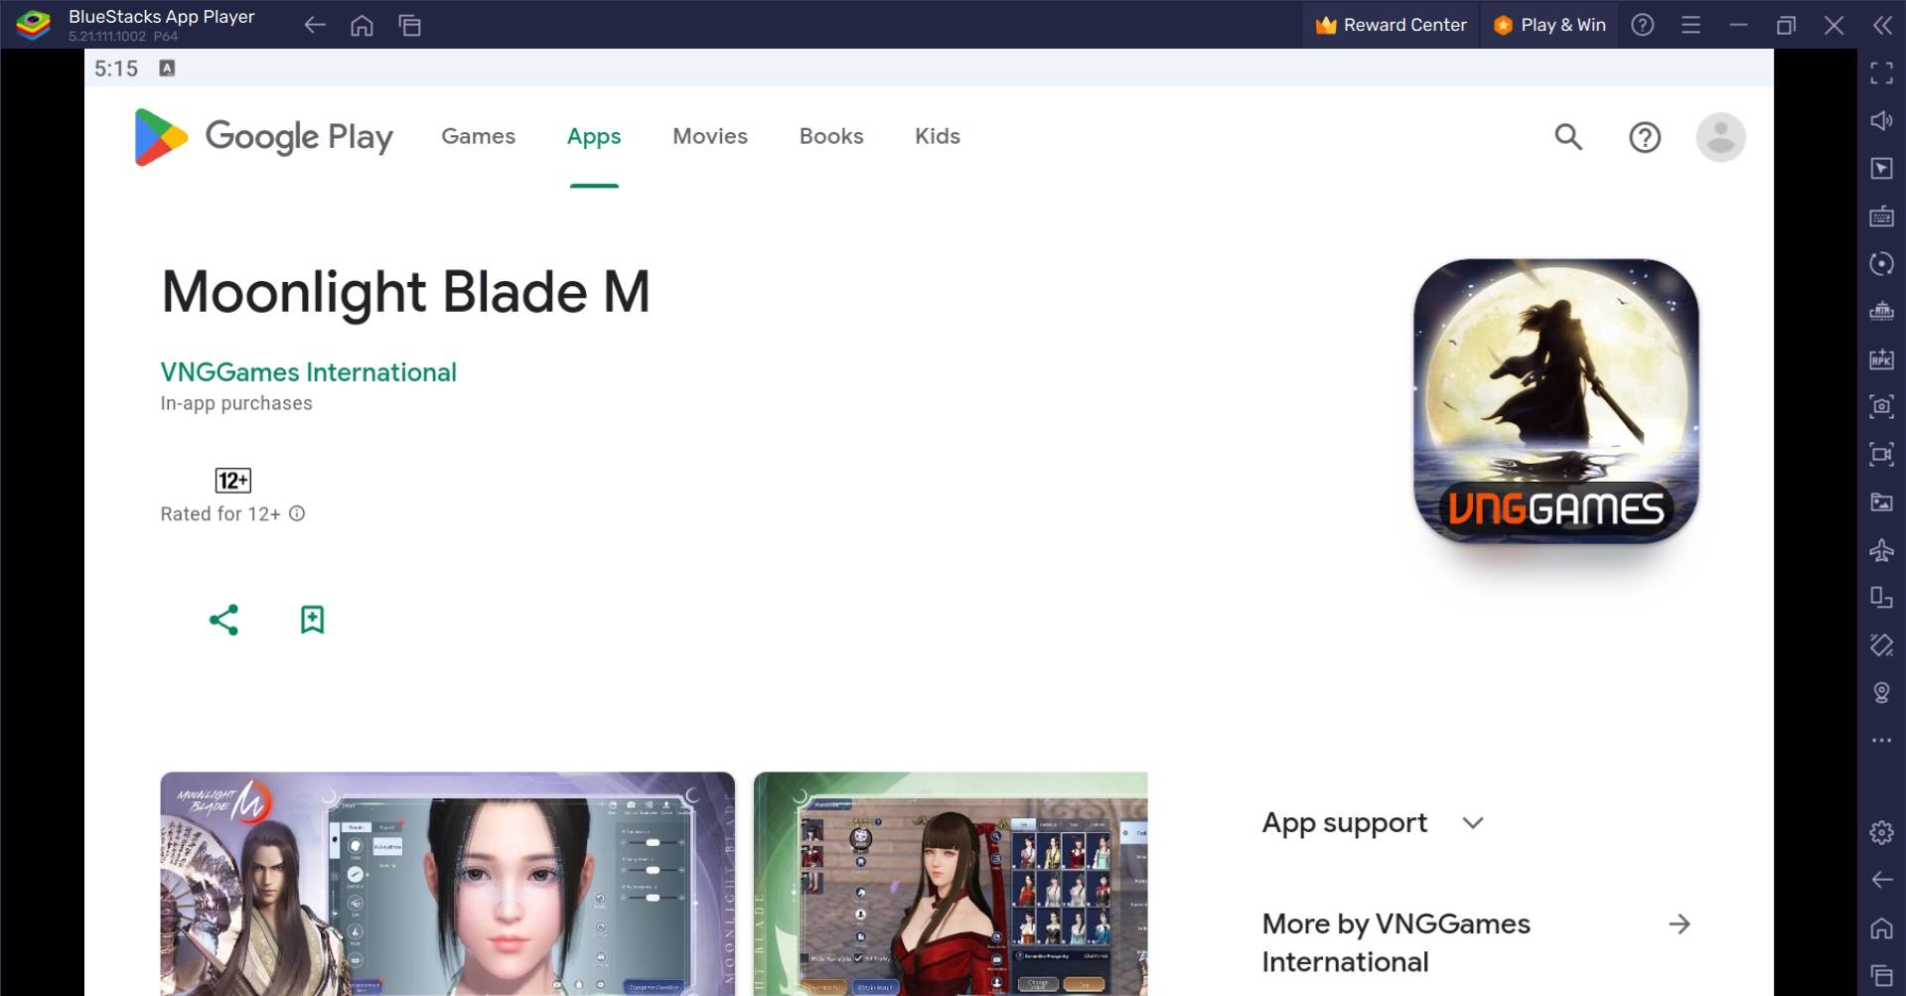This screenshot has width=1906, height=996.
Task: Click the robot icon in side toolbar
Action: click(x=1881, y=312)
